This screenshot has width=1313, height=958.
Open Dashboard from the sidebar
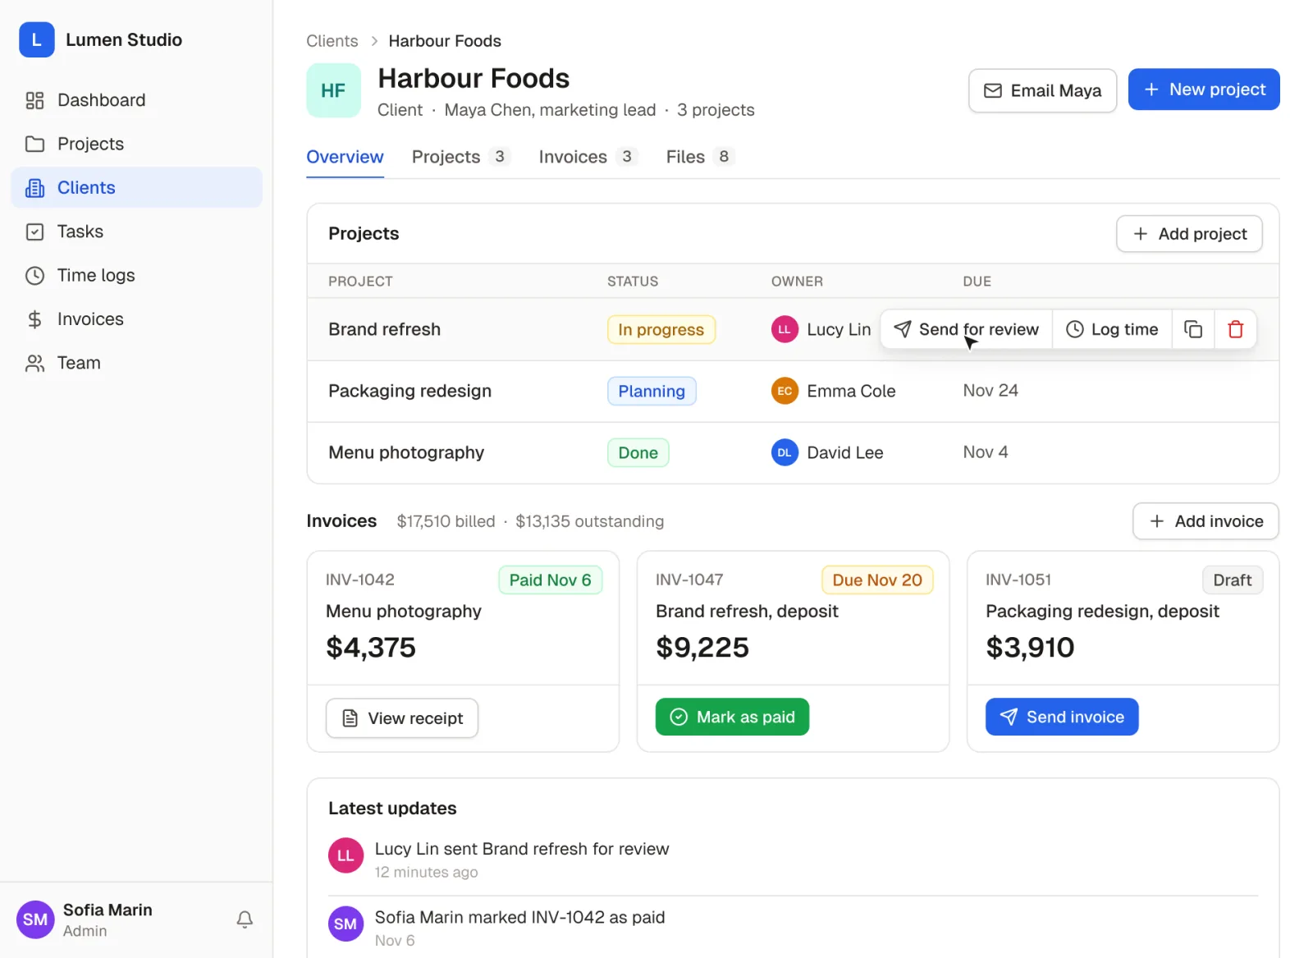tap(136, 100)
